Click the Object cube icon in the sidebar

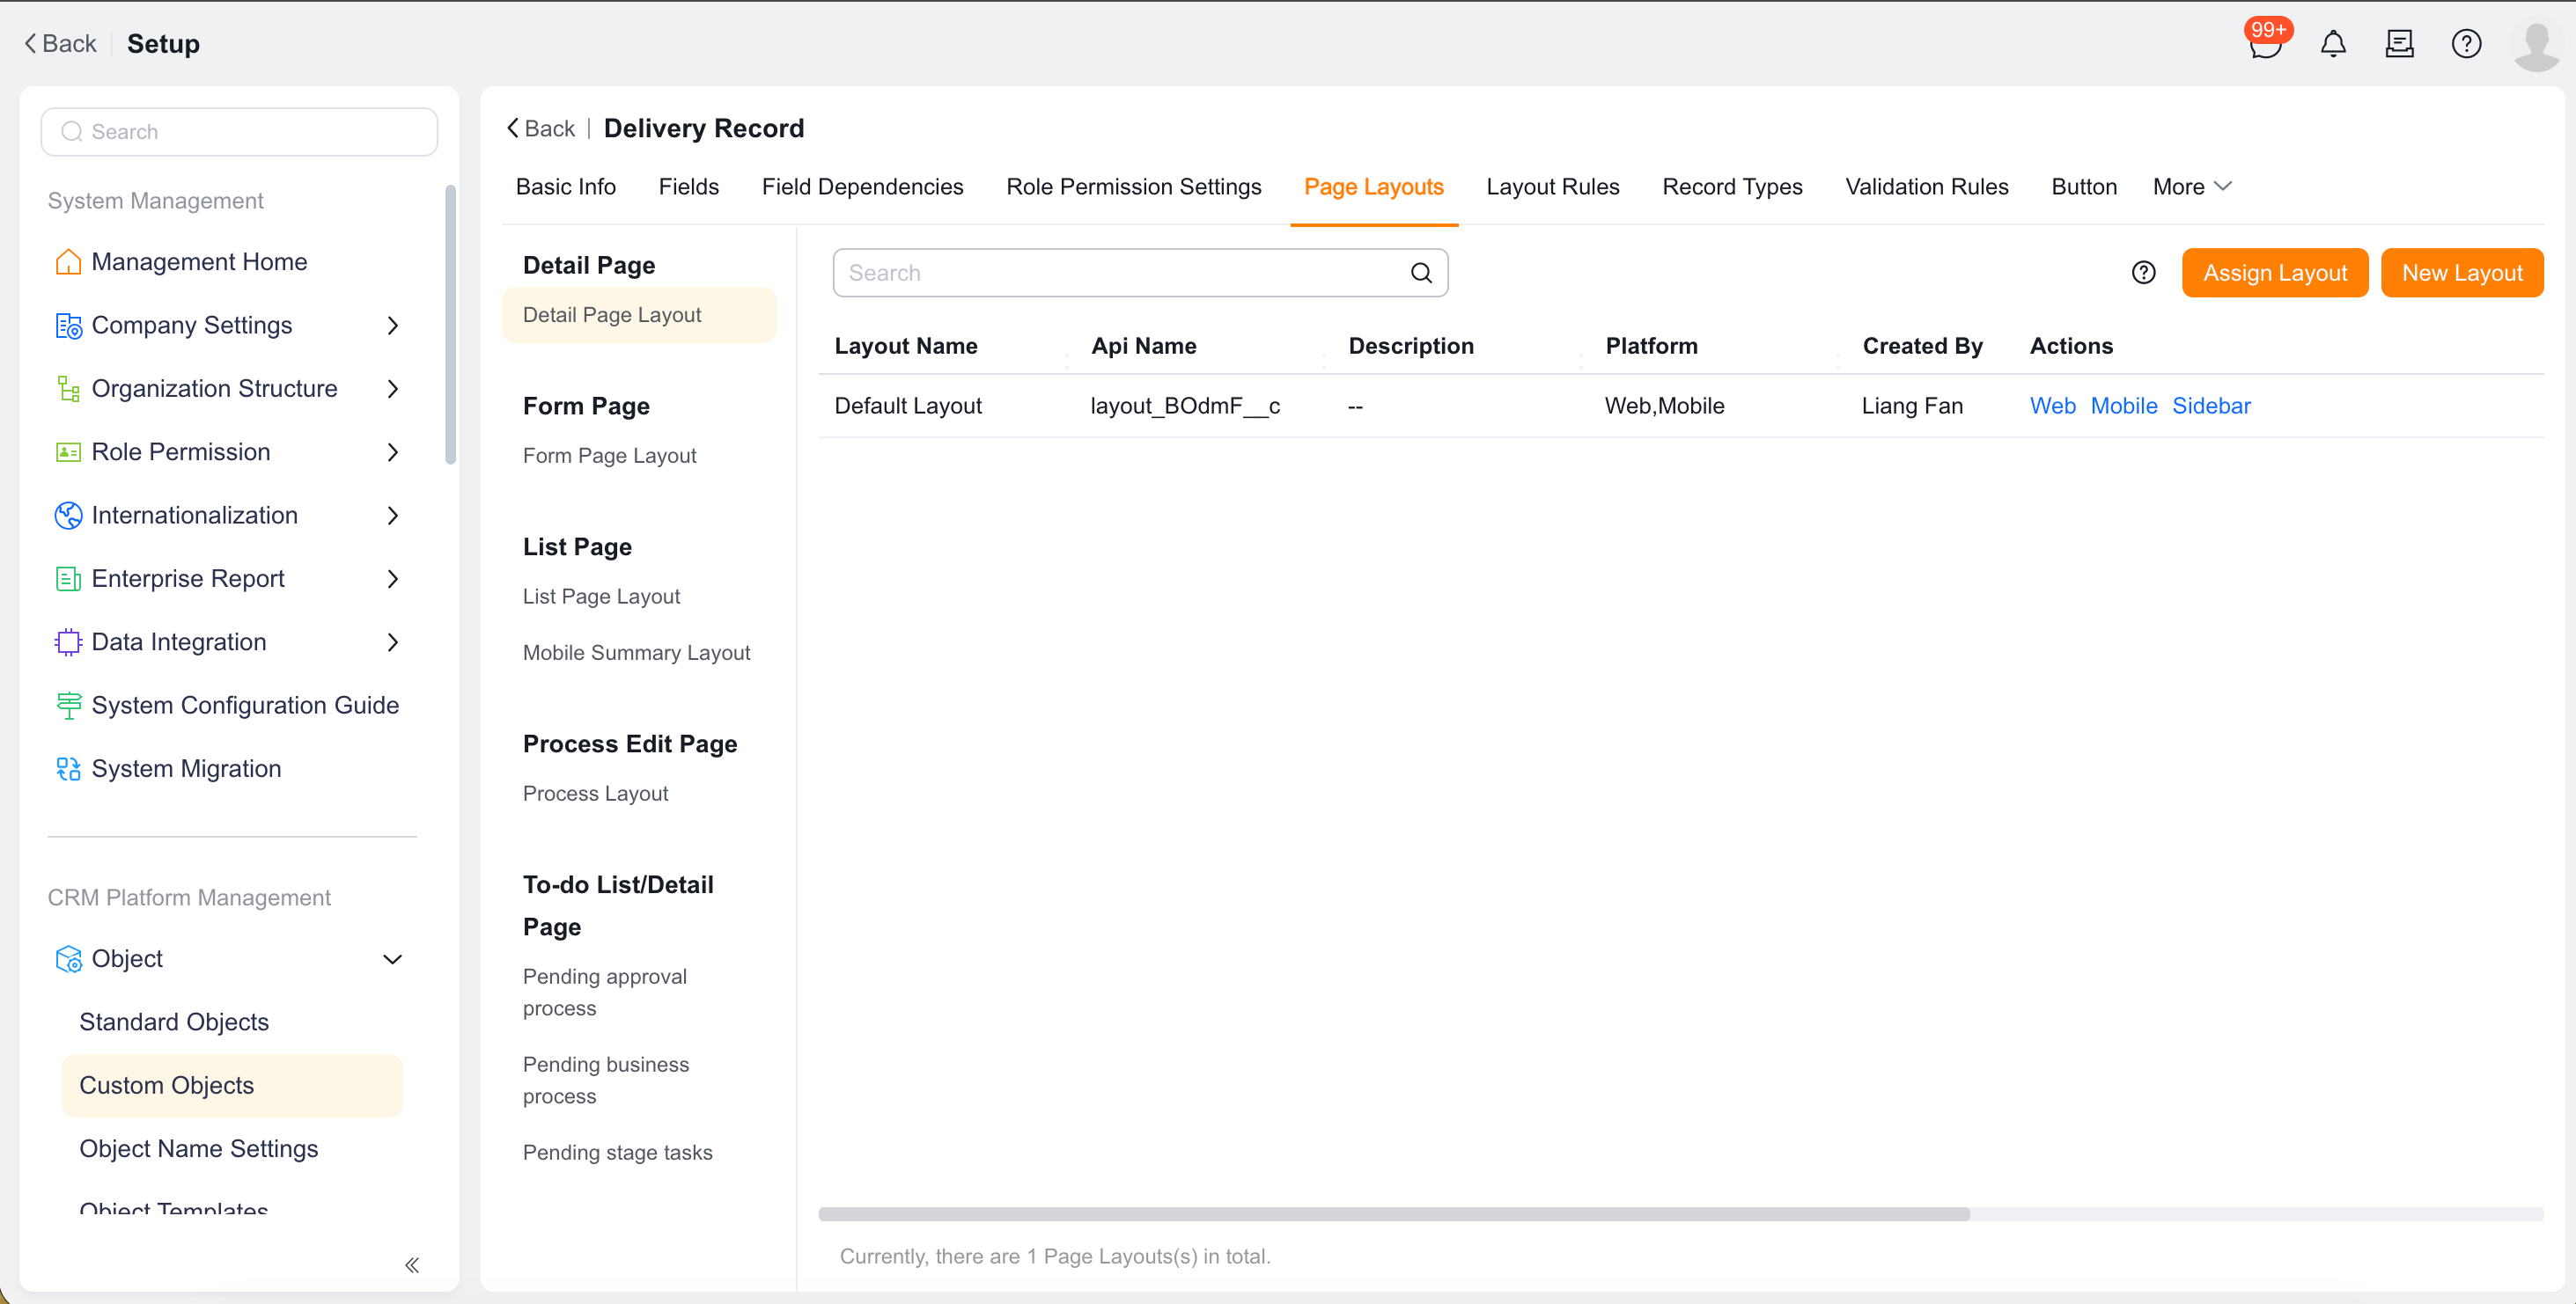tap(68, 959)
